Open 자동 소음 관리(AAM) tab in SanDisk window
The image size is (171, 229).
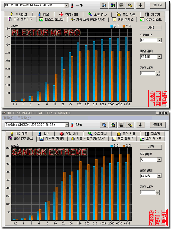pyautogui.click(x=88, y=139)
